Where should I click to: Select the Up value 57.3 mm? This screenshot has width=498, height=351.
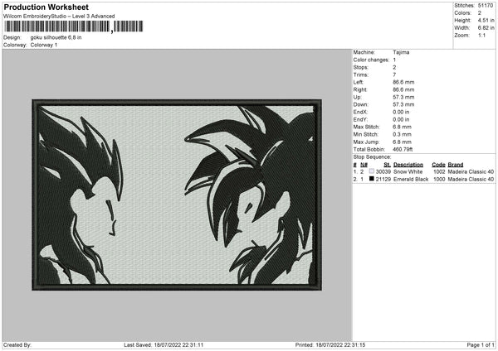pos(403,97)
